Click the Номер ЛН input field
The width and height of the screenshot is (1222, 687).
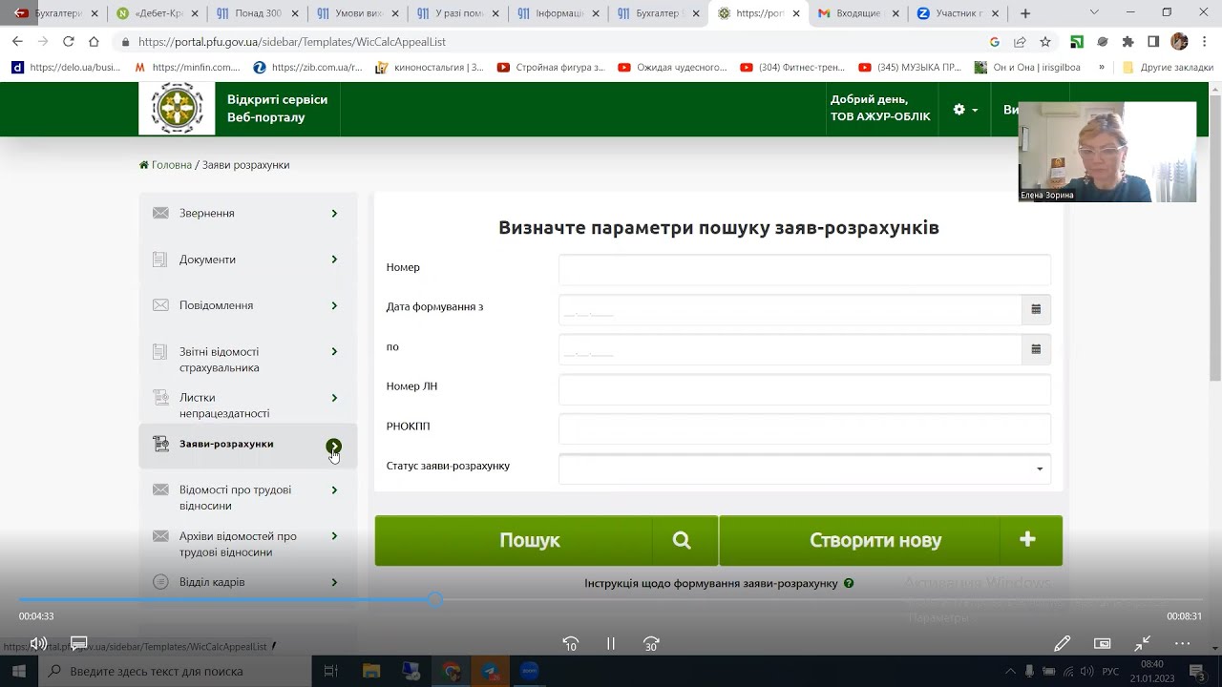(805, 389)
